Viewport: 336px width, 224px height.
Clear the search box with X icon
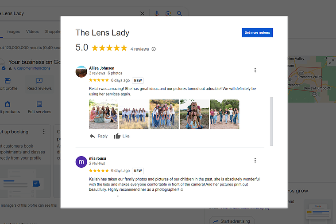(142, 14)
